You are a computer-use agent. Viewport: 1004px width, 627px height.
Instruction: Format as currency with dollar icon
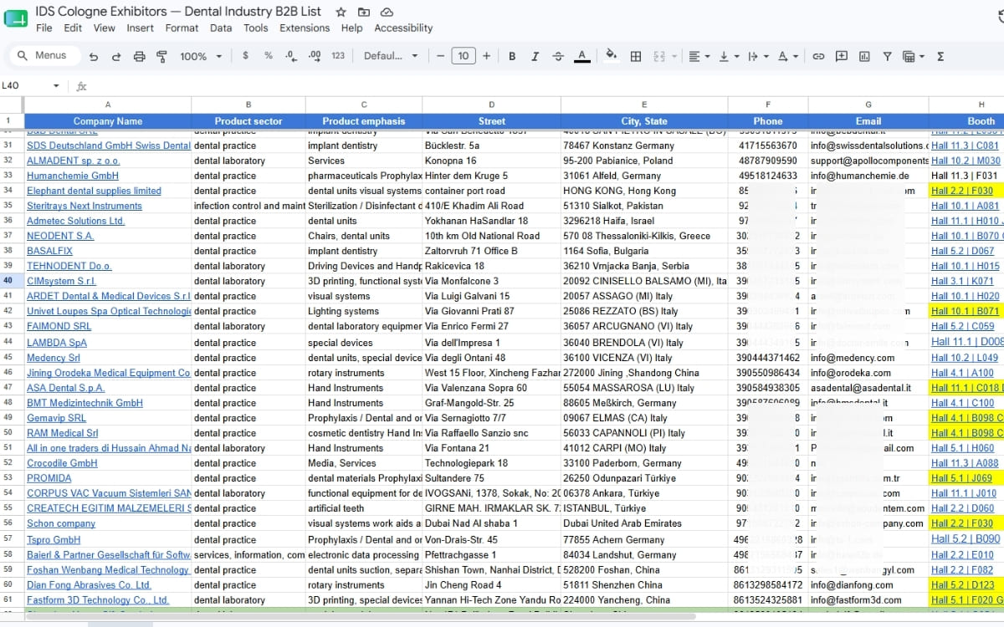tap(245, 56)
